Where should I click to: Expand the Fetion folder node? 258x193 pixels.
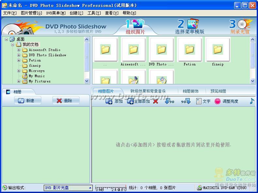click(x=19, y=60)
